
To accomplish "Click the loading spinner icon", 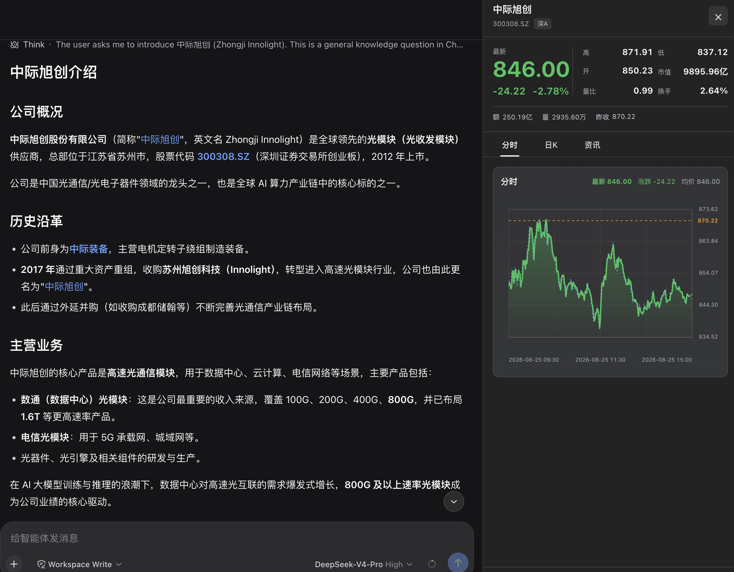I will point(432,564).
